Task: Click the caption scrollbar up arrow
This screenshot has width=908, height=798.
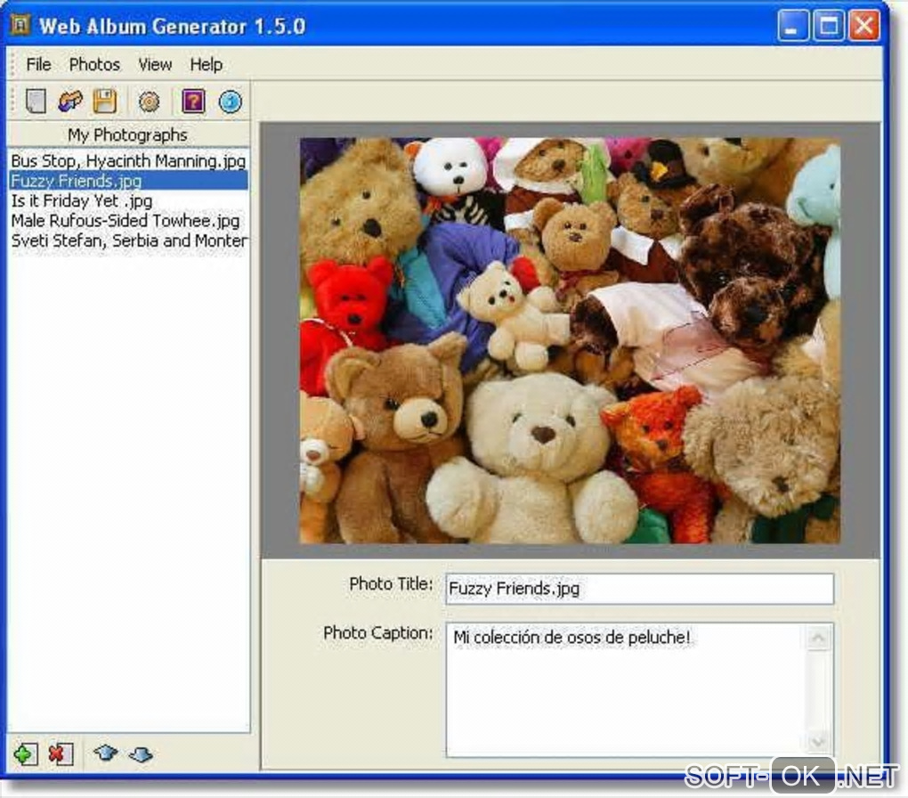Action: [818, 638]
